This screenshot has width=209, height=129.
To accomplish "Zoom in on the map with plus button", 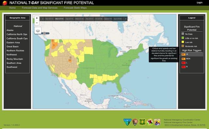I will click(37, 18).
